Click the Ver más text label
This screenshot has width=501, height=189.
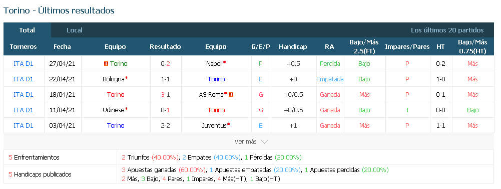point(245,142)
